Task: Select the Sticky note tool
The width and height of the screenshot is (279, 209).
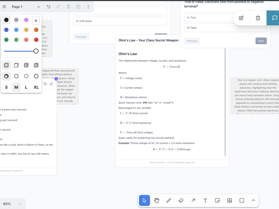Action: [x=217, y=200]
